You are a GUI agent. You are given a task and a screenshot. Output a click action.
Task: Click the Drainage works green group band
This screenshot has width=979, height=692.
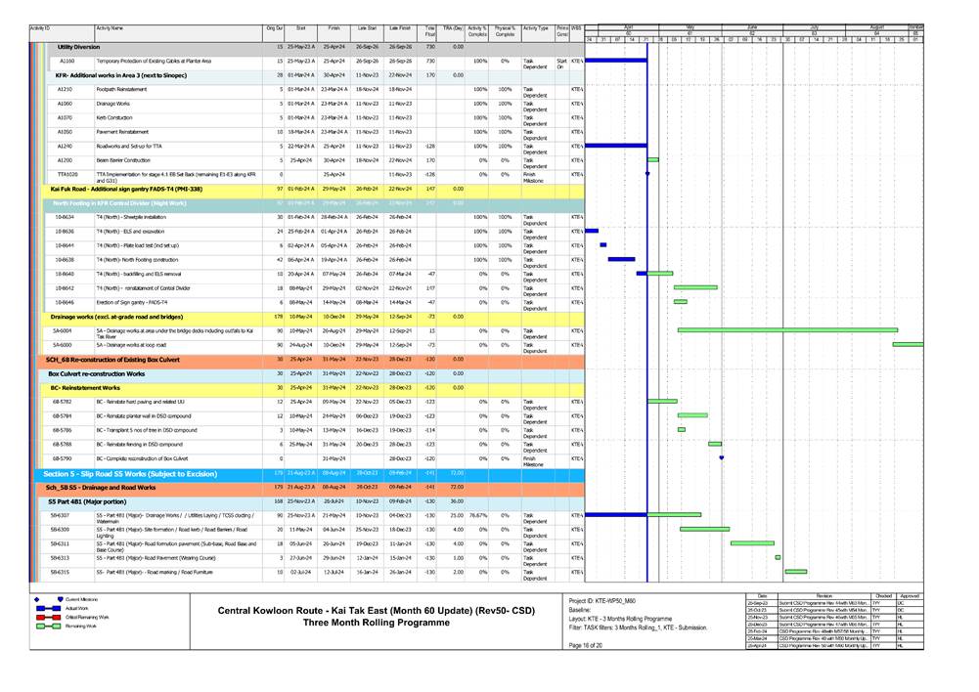coord(117,316)
